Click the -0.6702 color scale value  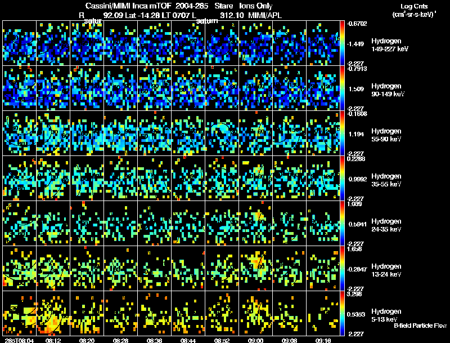(357, 24)
